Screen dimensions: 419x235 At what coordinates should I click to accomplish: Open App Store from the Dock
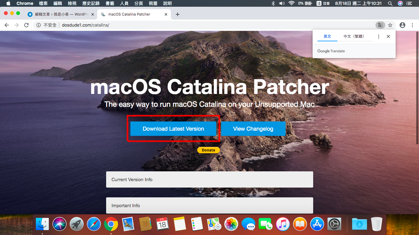[317, 224]
